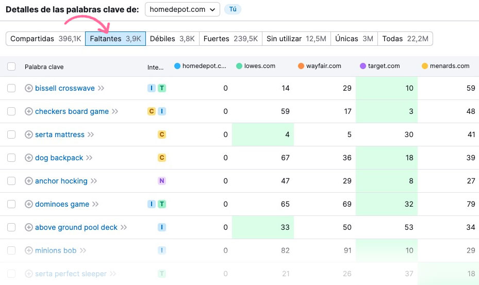This screenshot has height=285, width=479.
Task: Click plus icon beside bissell crosswave
Action: coord(29,88)
